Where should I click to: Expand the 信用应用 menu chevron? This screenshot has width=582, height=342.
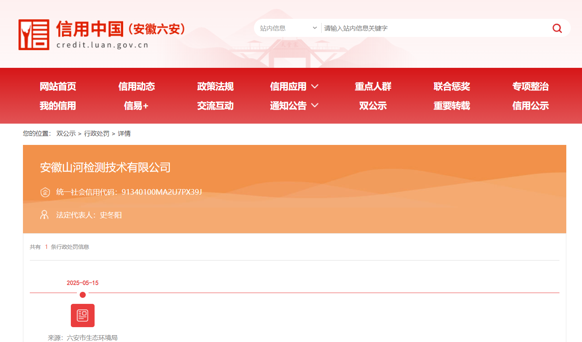tap(315, 86)
